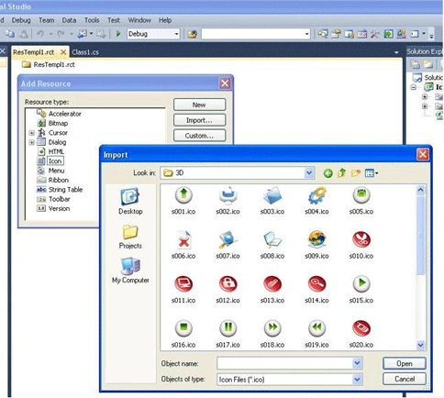This screenshot has width=444, height=398.
Task: Select the s019.ico rewind icon file
Action: click(316, 334)
